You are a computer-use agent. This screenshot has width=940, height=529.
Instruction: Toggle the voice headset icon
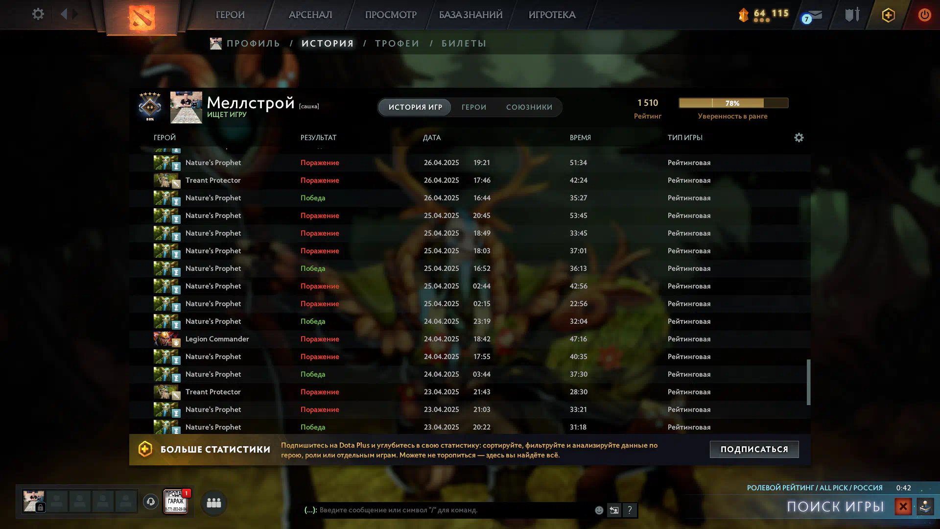pos(151,502)
